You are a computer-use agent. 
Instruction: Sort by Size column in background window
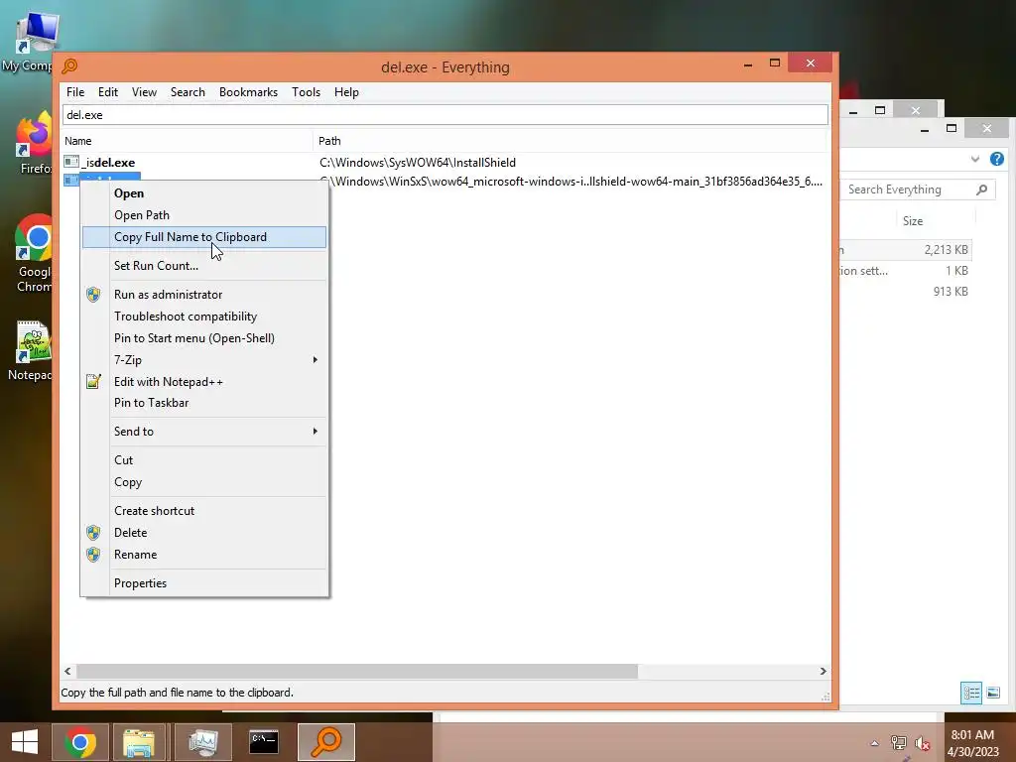coord(935,221)
